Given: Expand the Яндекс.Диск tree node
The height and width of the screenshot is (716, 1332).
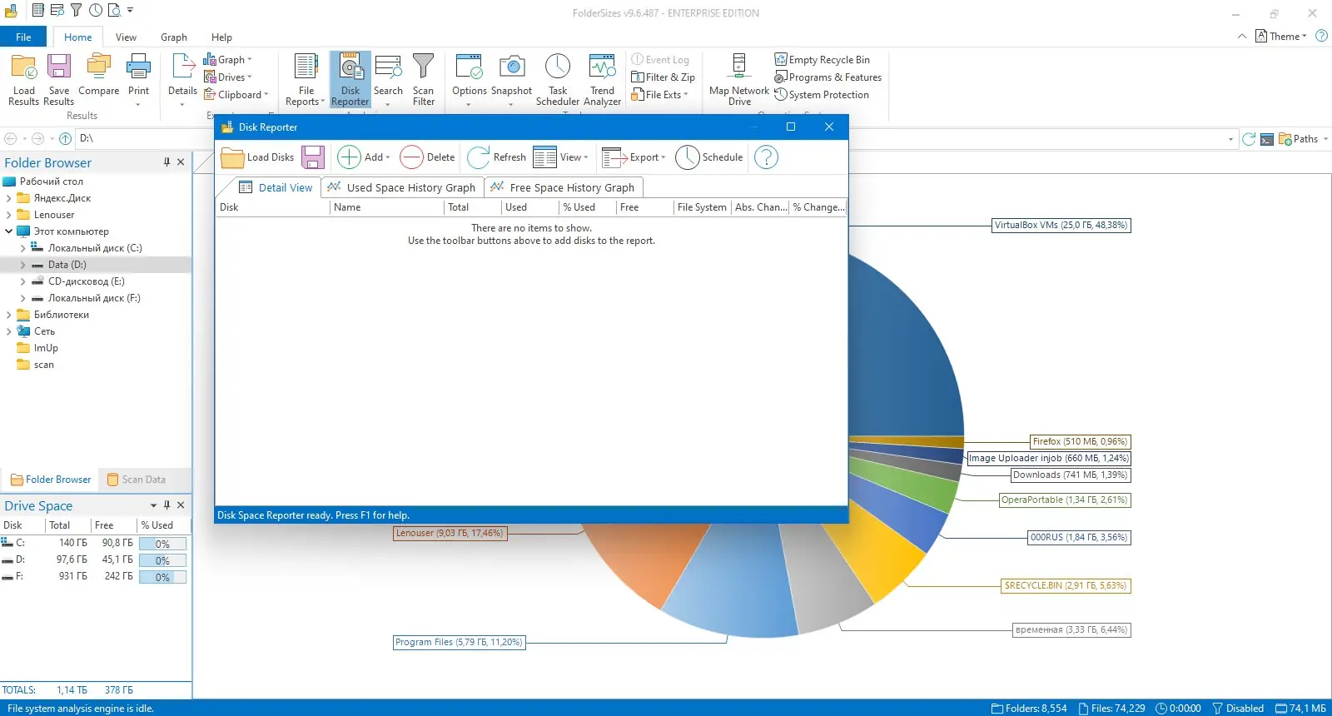Looking at the screenshot, I should coord(9,198).
